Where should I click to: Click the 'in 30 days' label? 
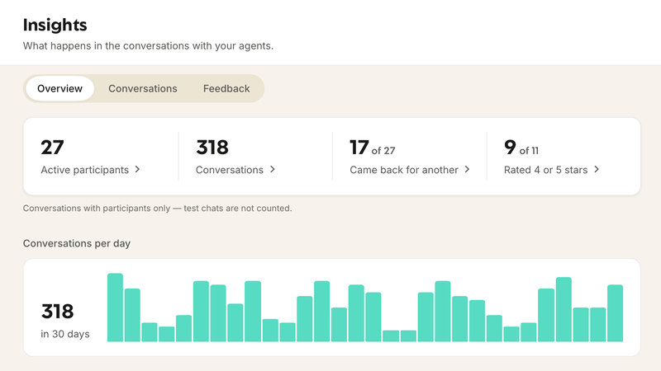(65, 334)
